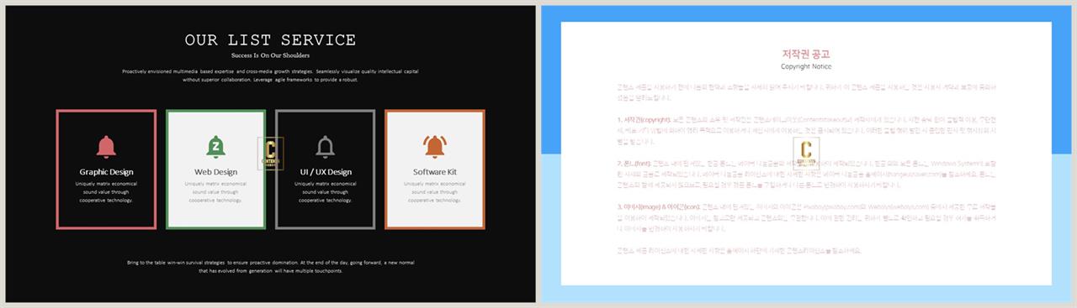Click the Success Is On Our Shoulders subtitle
Screen dimensions: 1077x308
click(x=270, y=55)
